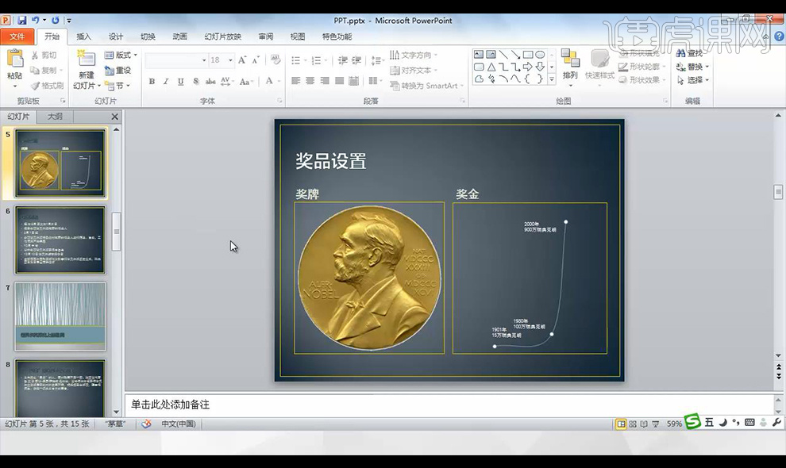Viewport: 786px width, 468px height.
Task: Click the Cut (剪切) scissors button
Action: (x=44, y=55)
